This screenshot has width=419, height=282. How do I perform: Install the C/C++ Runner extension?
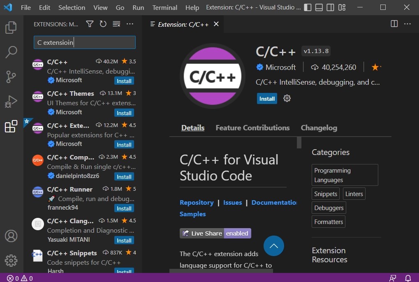[x=124, y=208]
